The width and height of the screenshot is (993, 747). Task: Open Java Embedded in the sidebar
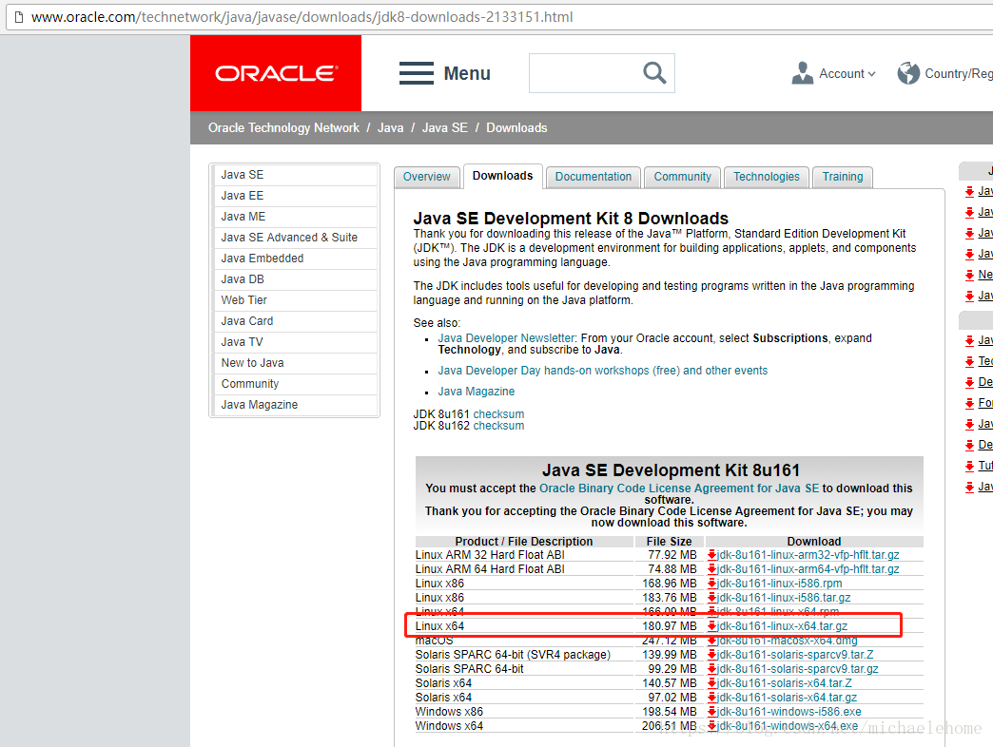[295, 259]
